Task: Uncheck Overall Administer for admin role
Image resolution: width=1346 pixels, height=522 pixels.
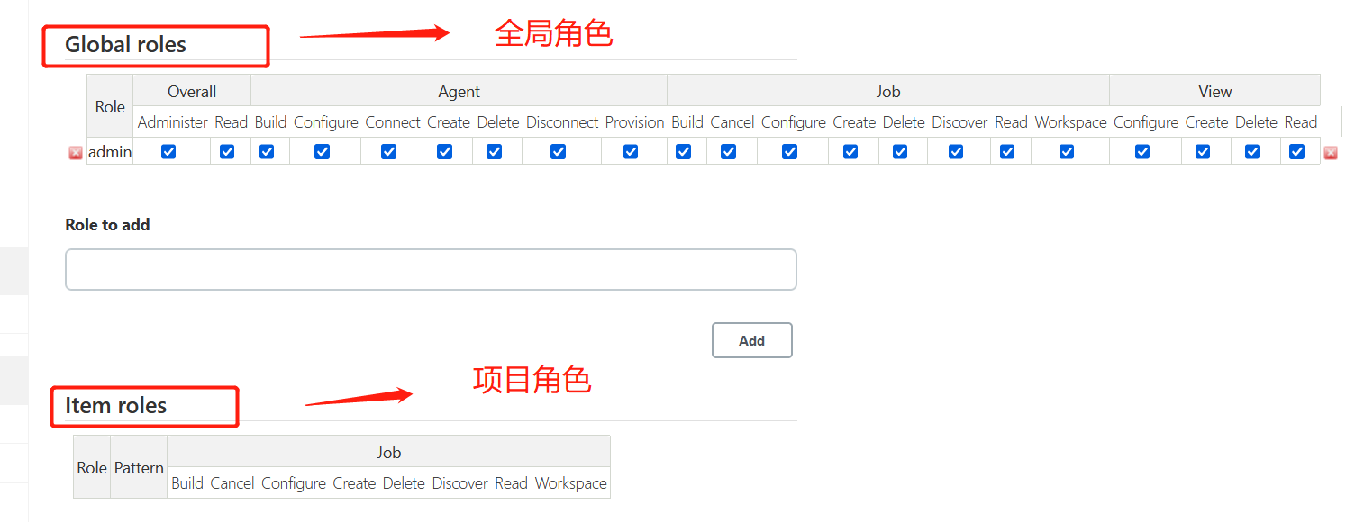Action: [168, 152]
